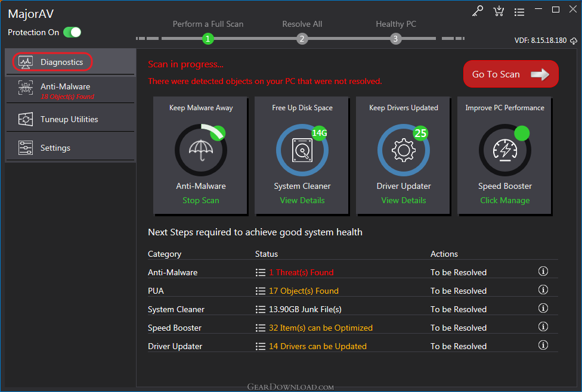
Task: Click the 18 Object(s) Found sidebar note
Action: pyautogui.click(x=67, y=97)
